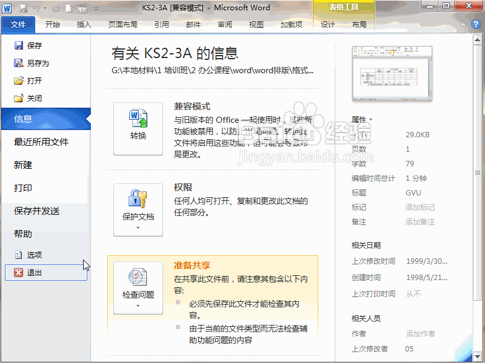
Task: Click 添加备注 (Add comments) field
Action: [420, 222]
